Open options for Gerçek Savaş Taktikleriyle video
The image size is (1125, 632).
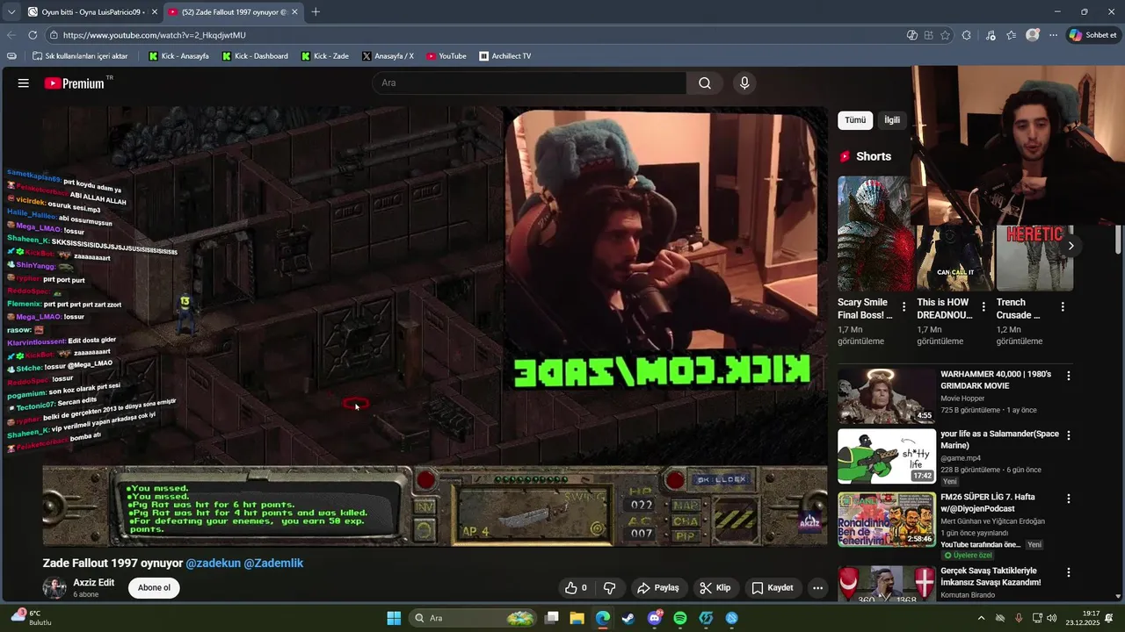(1069, 572)
